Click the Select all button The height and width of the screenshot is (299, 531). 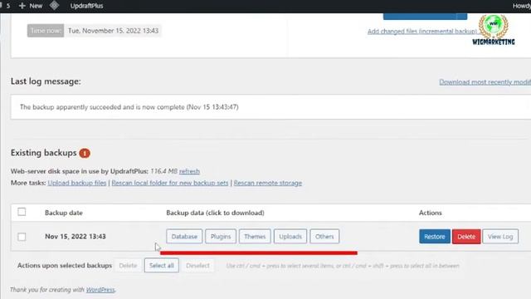pos(162,266)
